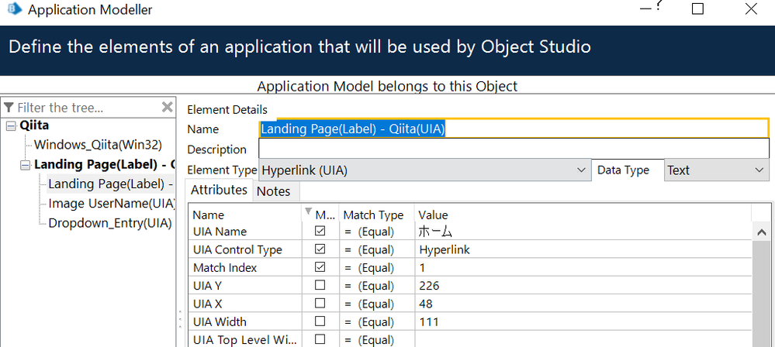This screenshot has width=775, height=347.
Task: Click the Blue Prism Application Modeller title icon
Action: [15, 9]
